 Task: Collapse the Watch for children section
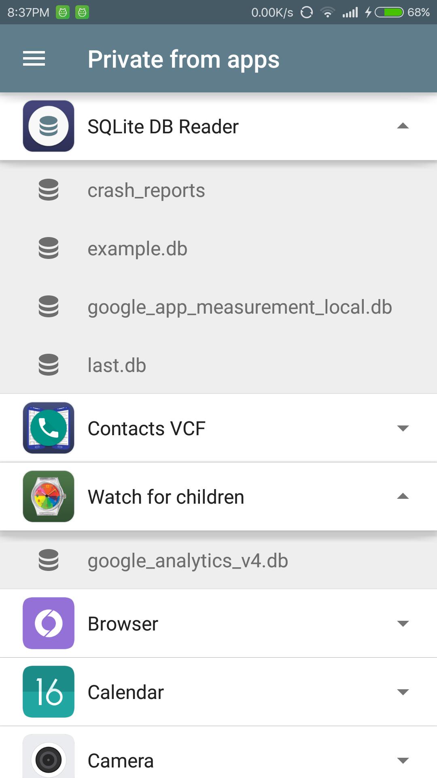[x=403, y=496]
